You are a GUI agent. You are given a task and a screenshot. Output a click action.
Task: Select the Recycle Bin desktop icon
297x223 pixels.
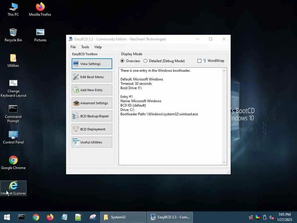pos(13,35)
